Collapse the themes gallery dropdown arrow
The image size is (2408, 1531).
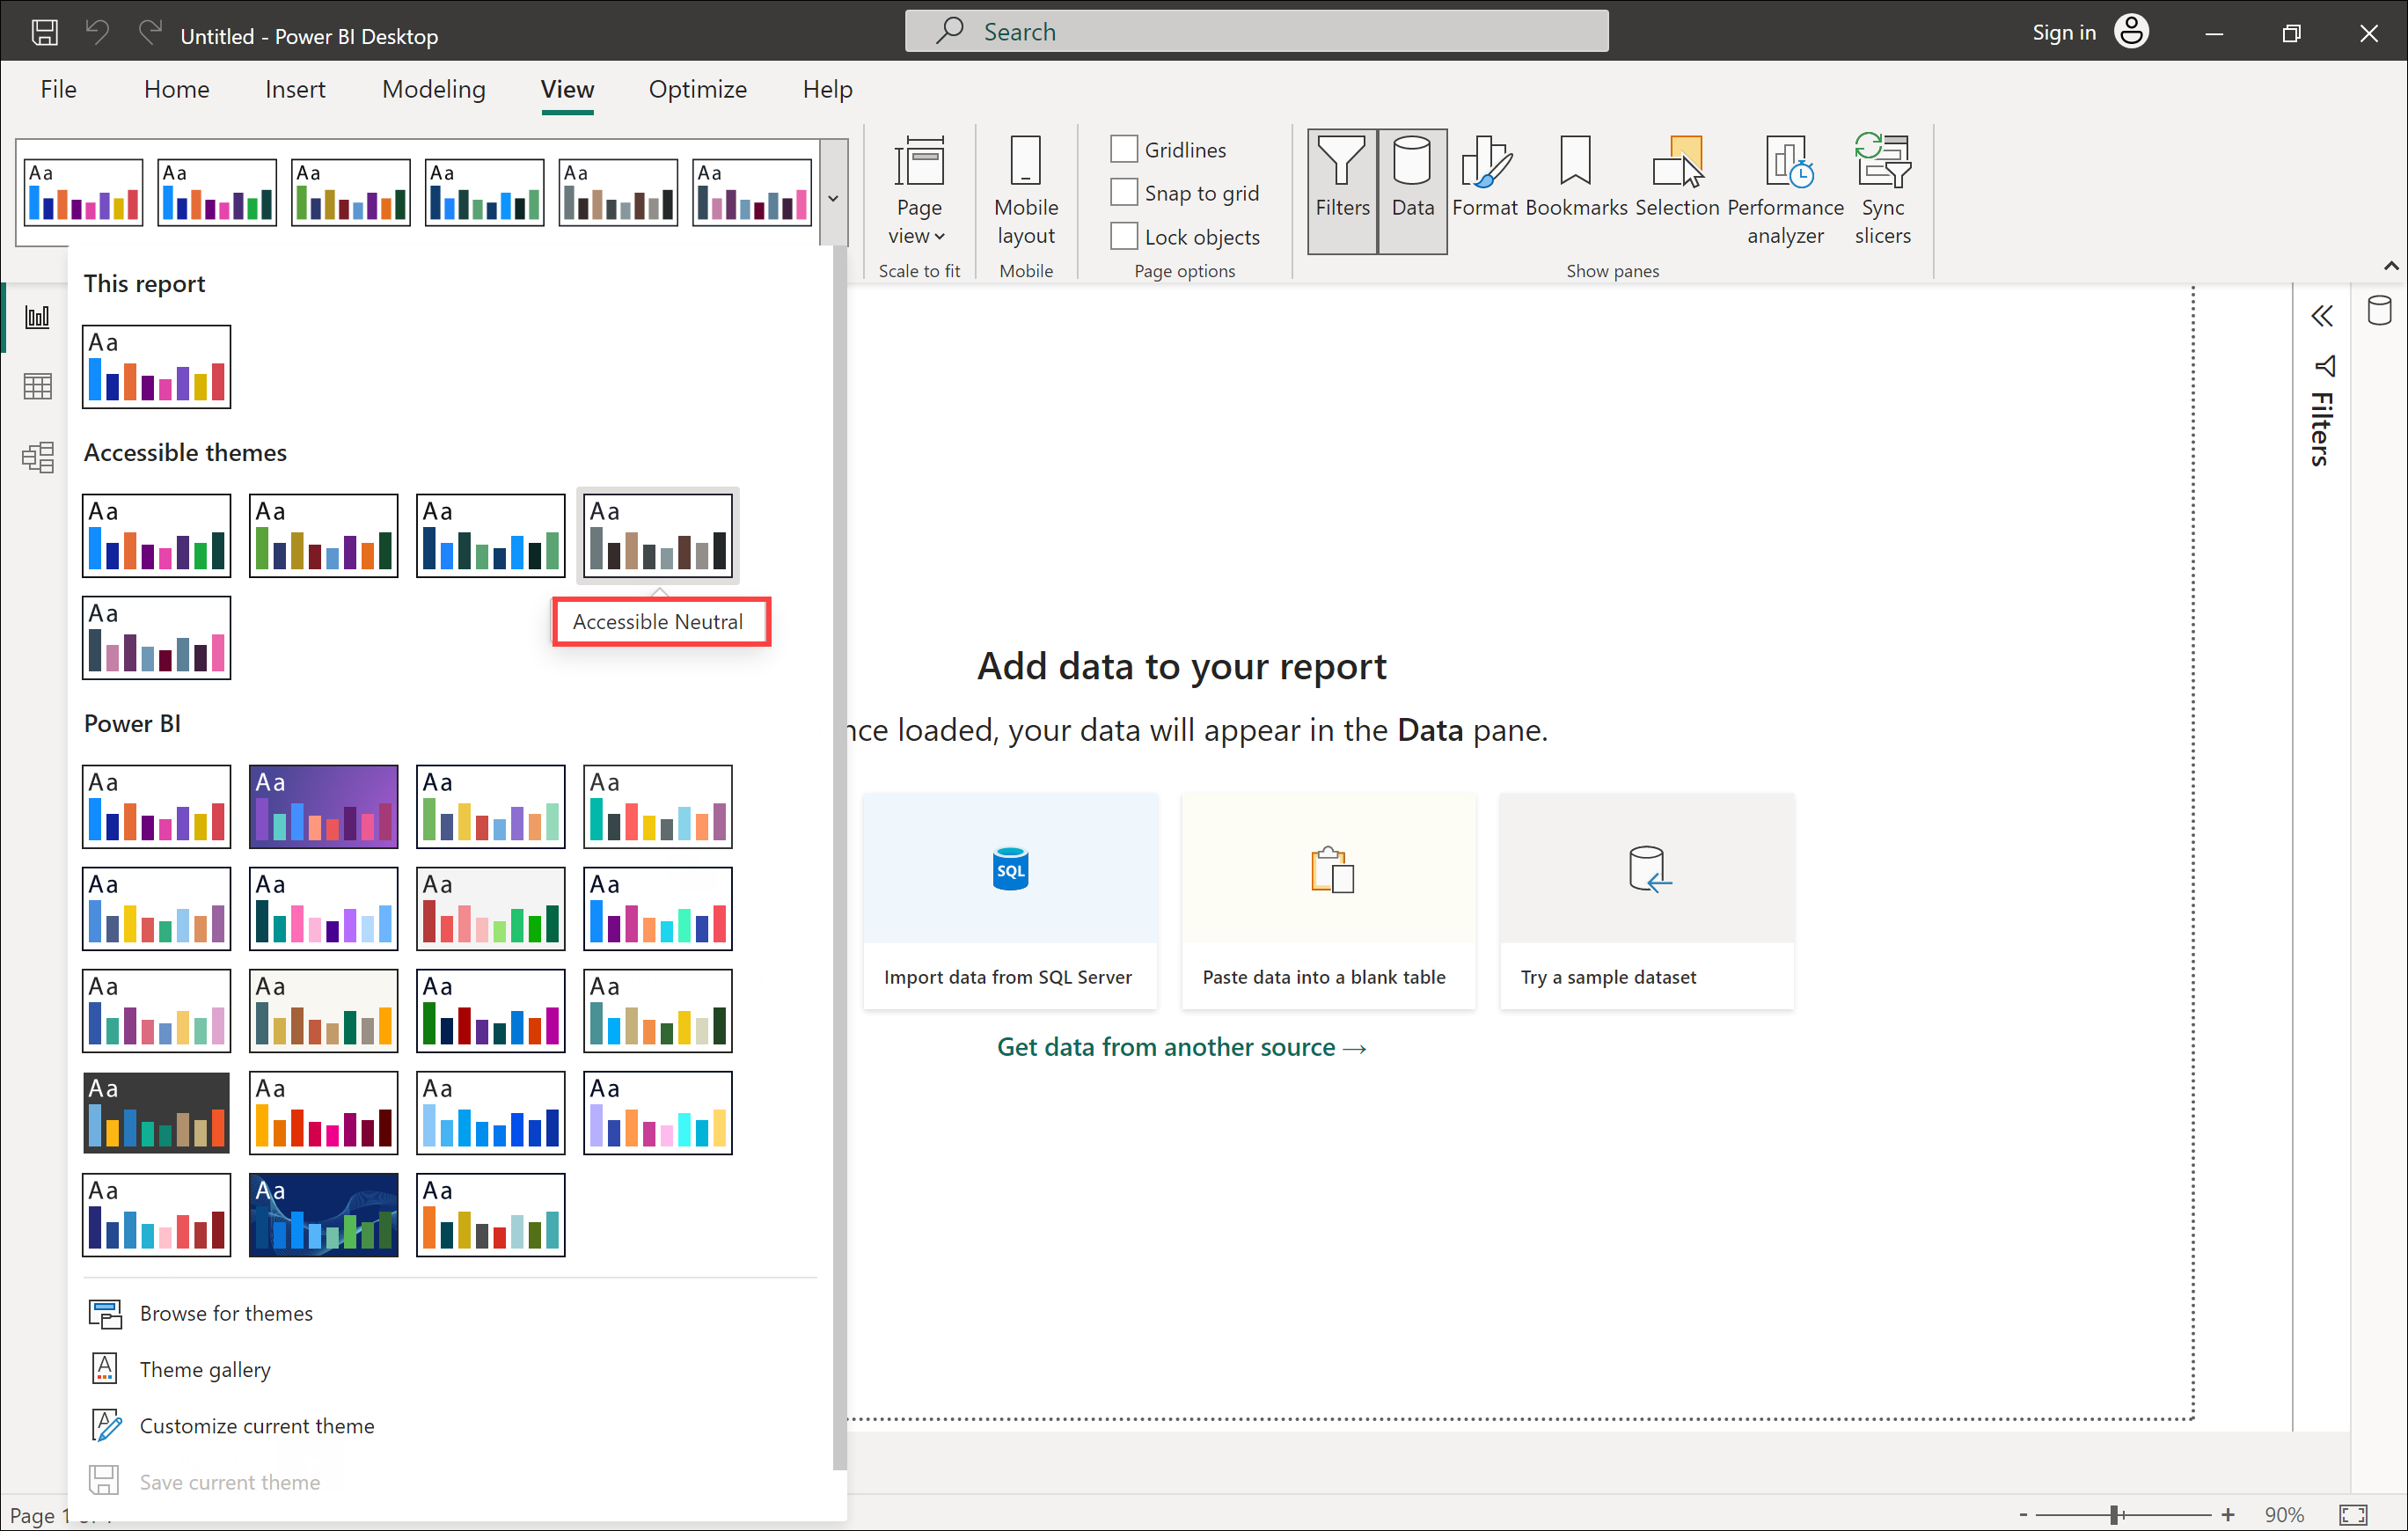(x=833, y=197)
